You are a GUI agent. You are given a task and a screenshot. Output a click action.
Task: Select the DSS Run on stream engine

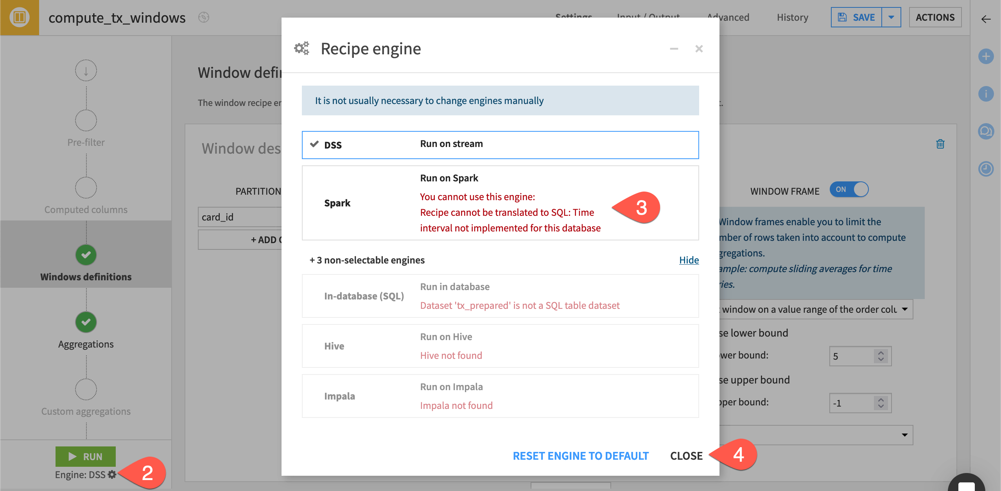(x=500, y=144)
